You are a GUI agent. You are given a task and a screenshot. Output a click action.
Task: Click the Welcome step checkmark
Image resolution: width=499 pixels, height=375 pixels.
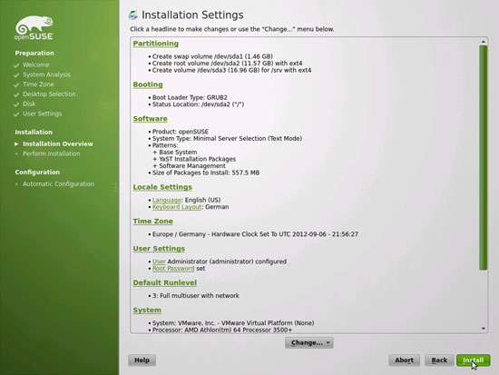16,65
